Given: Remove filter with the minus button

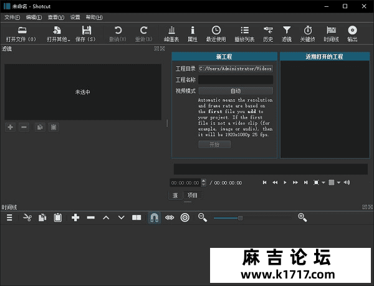Looking at the screenshot, I should [24, 127].
